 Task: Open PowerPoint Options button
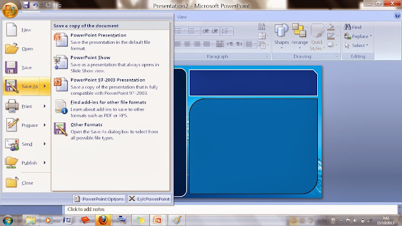(x=99, y=199)
